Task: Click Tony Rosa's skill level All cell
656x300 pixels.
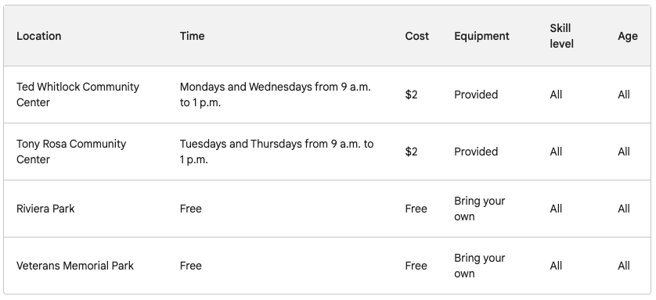Action: pos(556,152)
